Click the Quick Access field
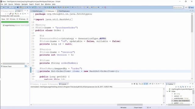The height and width of the screenshot is (109, 195). (178, 7)
